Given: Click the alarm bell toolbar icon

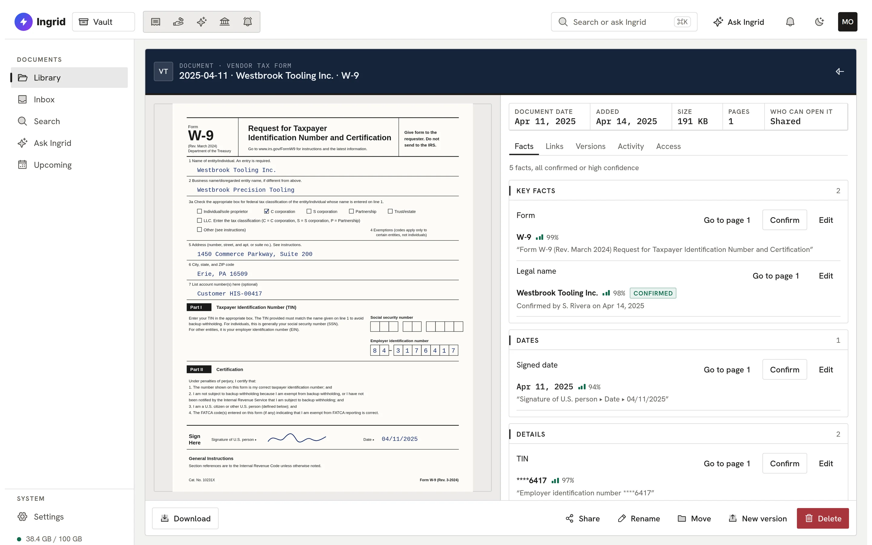Looking at the screenshot, I should (248, 22).
